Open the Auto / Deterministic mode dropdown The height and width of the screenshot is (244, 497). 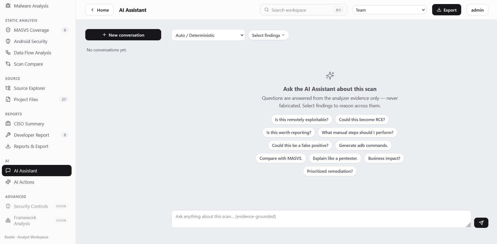pyautogui.click(x=208, y=35)
